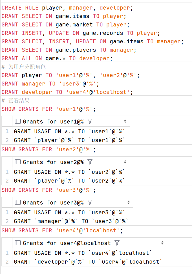Toggle sort arrows on the user1@% column

(x=125, y=121)
